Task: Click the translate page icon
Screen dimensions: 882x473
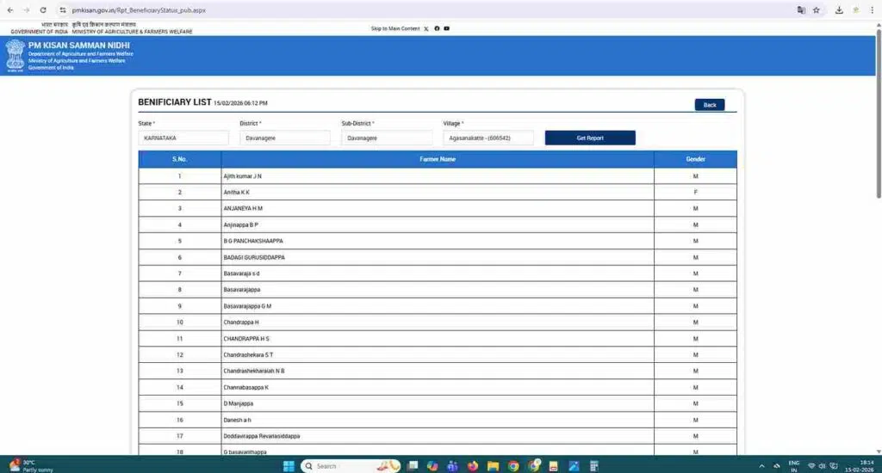Action: 801,10
